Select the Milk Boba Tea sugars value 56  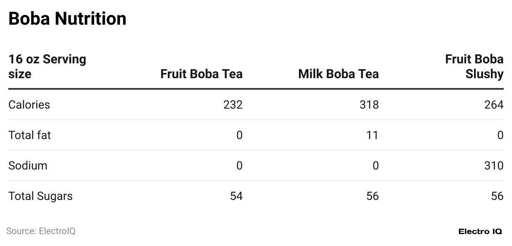coord(372,196)
